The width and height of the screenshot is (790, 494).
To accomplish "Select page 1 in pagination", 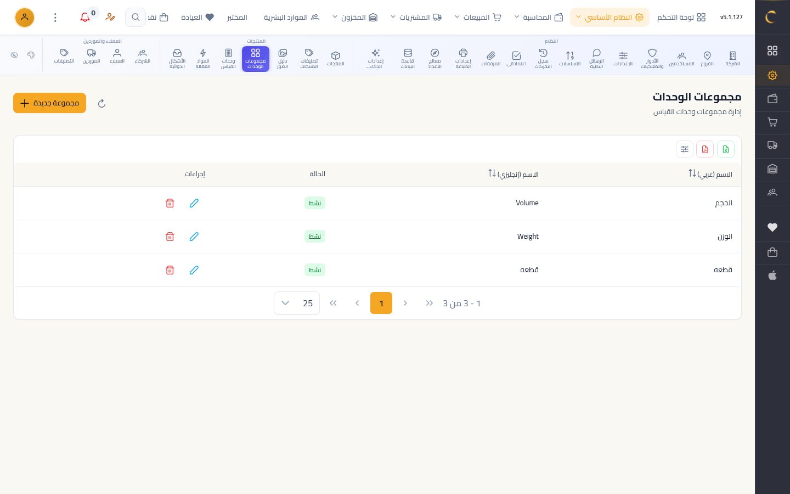I will (381, 303).
